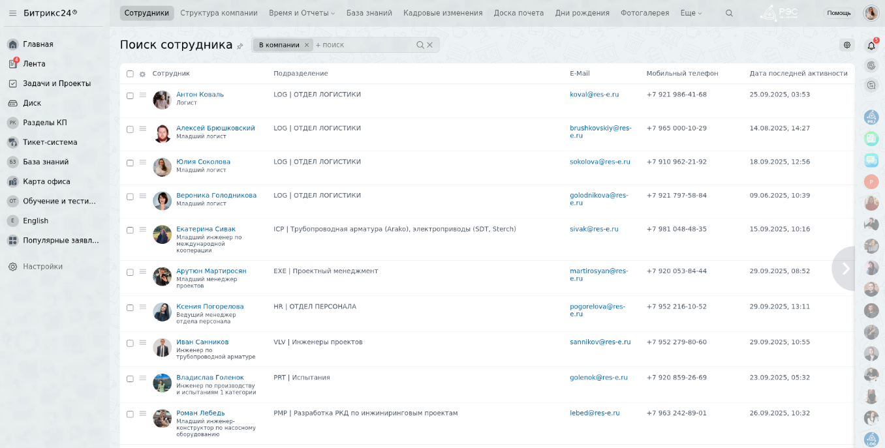Expand the right panel with the arrow button
885x448 pixels.
tap(845, 269)
